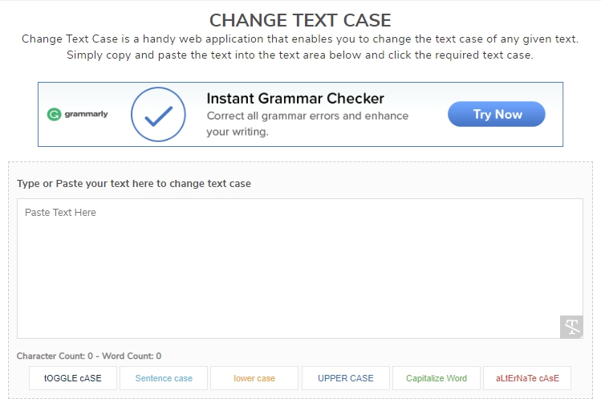
Task: Select the UPPER CASE button
Action: [346, 378]
